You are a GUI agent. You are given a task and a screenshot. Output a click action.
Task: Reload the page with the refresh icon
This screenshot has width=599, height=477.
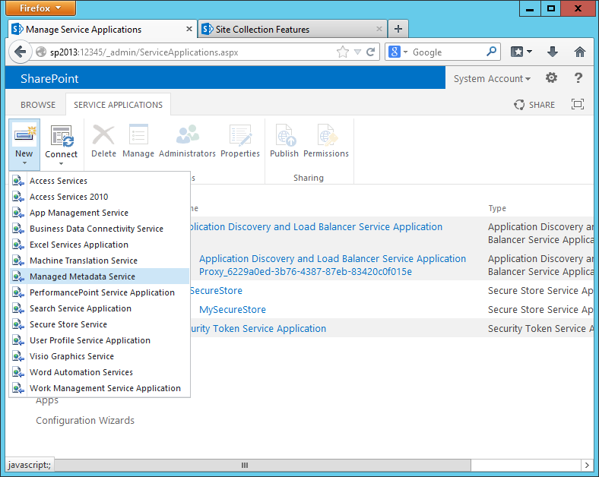pos(370,52)
